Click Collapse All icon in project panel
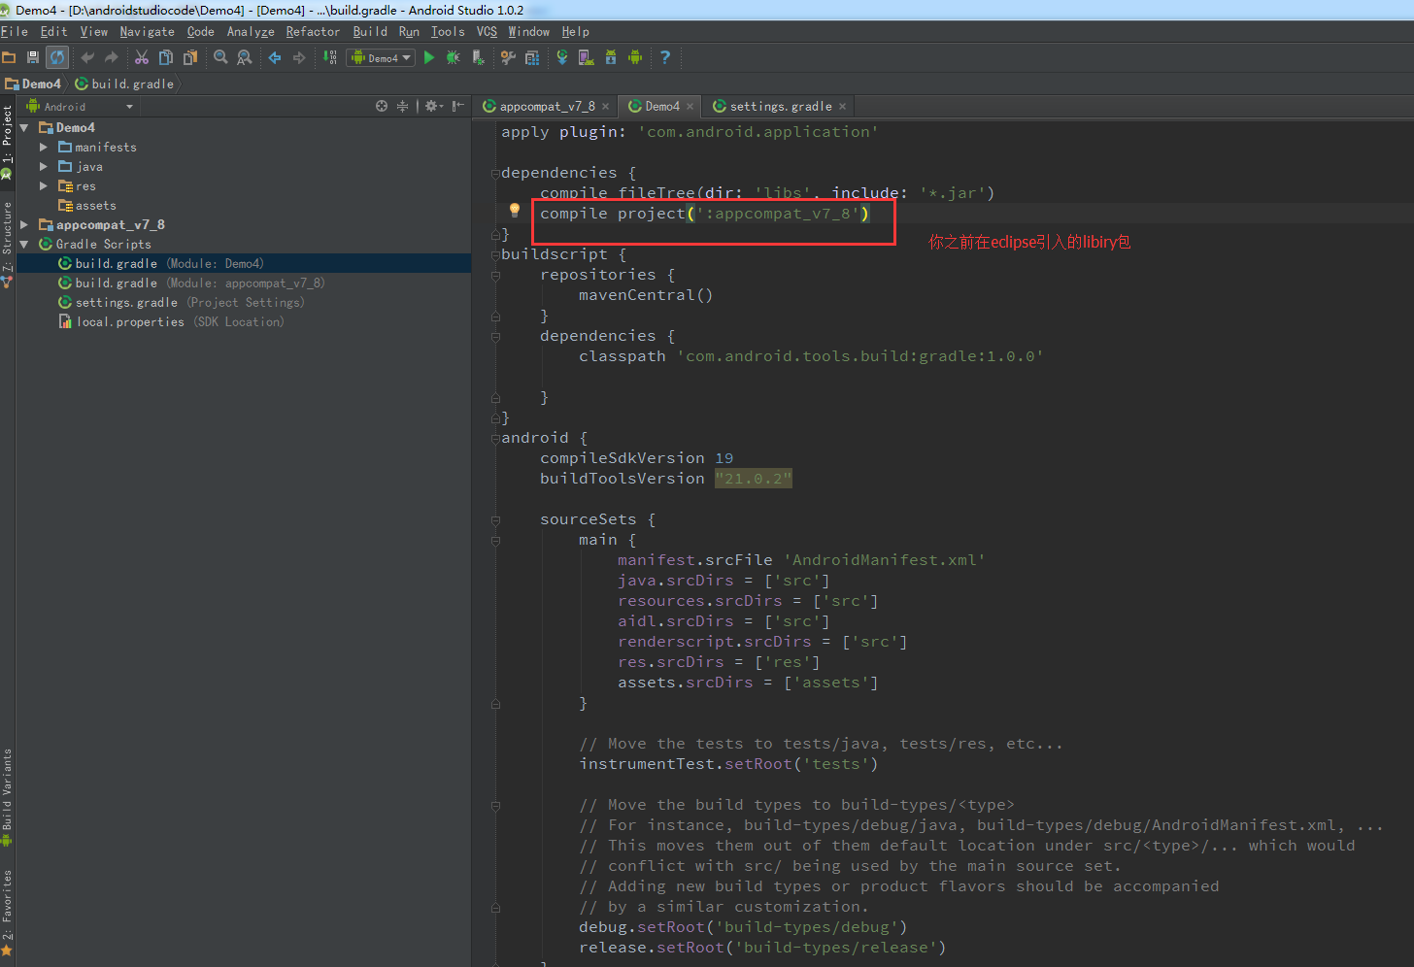This screenshot has height=967, width=1414. pyautogui.click(x=402, y=106)
